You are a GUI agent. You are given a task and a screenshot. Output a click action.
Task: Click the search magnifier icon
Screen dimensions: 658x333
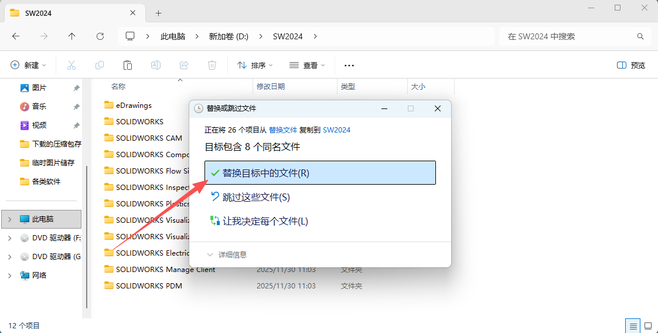[640, 36]
